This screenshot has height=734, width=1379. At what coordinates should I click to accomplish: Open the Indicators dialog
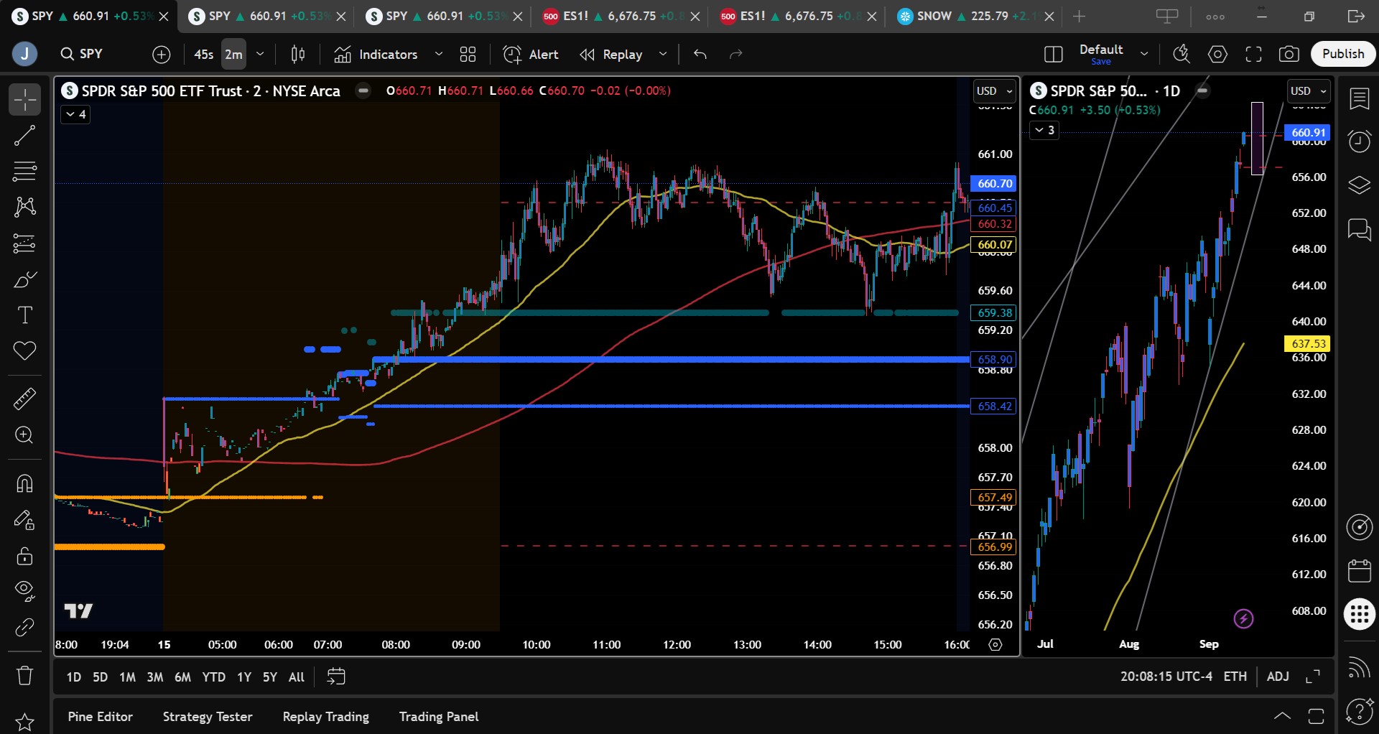(x=376, y=54)
